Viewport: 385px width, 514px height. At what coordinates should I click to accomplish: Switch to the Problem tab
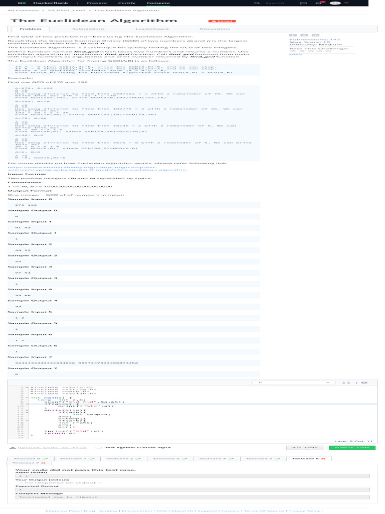point(31,29)
